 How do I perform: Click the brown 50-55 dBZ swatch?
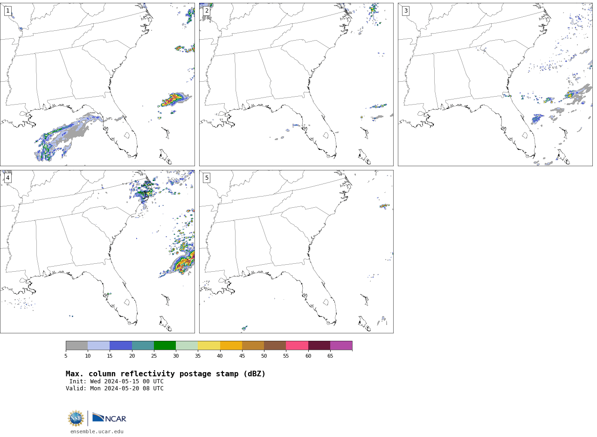click(x=275, y=345)
